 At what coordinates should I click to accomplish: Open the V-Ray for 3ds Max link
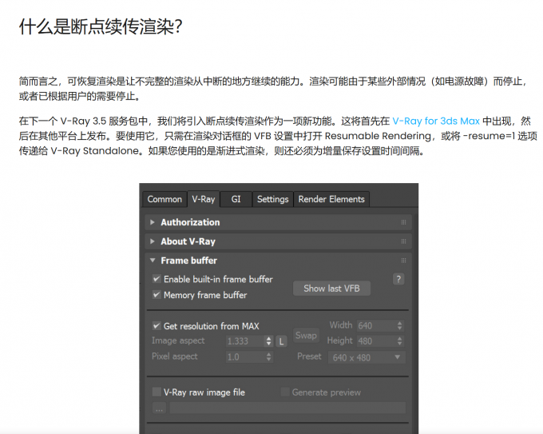[x=436, y=121]
